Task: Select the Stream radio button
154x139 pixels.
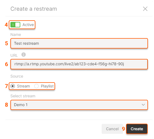Action: pos(13,86)
